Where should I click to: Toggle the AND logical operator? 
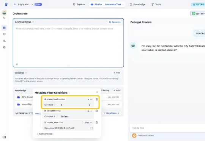(38, 114)
